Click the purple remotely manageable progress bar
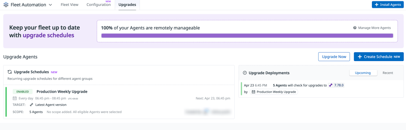 point(247,36)
